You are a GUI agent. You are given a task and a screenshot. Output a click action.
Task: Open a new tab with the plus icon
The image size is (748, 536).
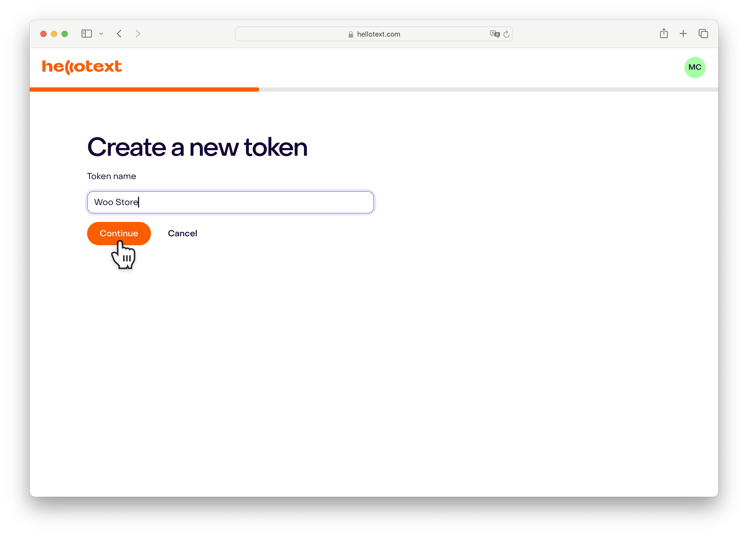[x=683, y=34]
